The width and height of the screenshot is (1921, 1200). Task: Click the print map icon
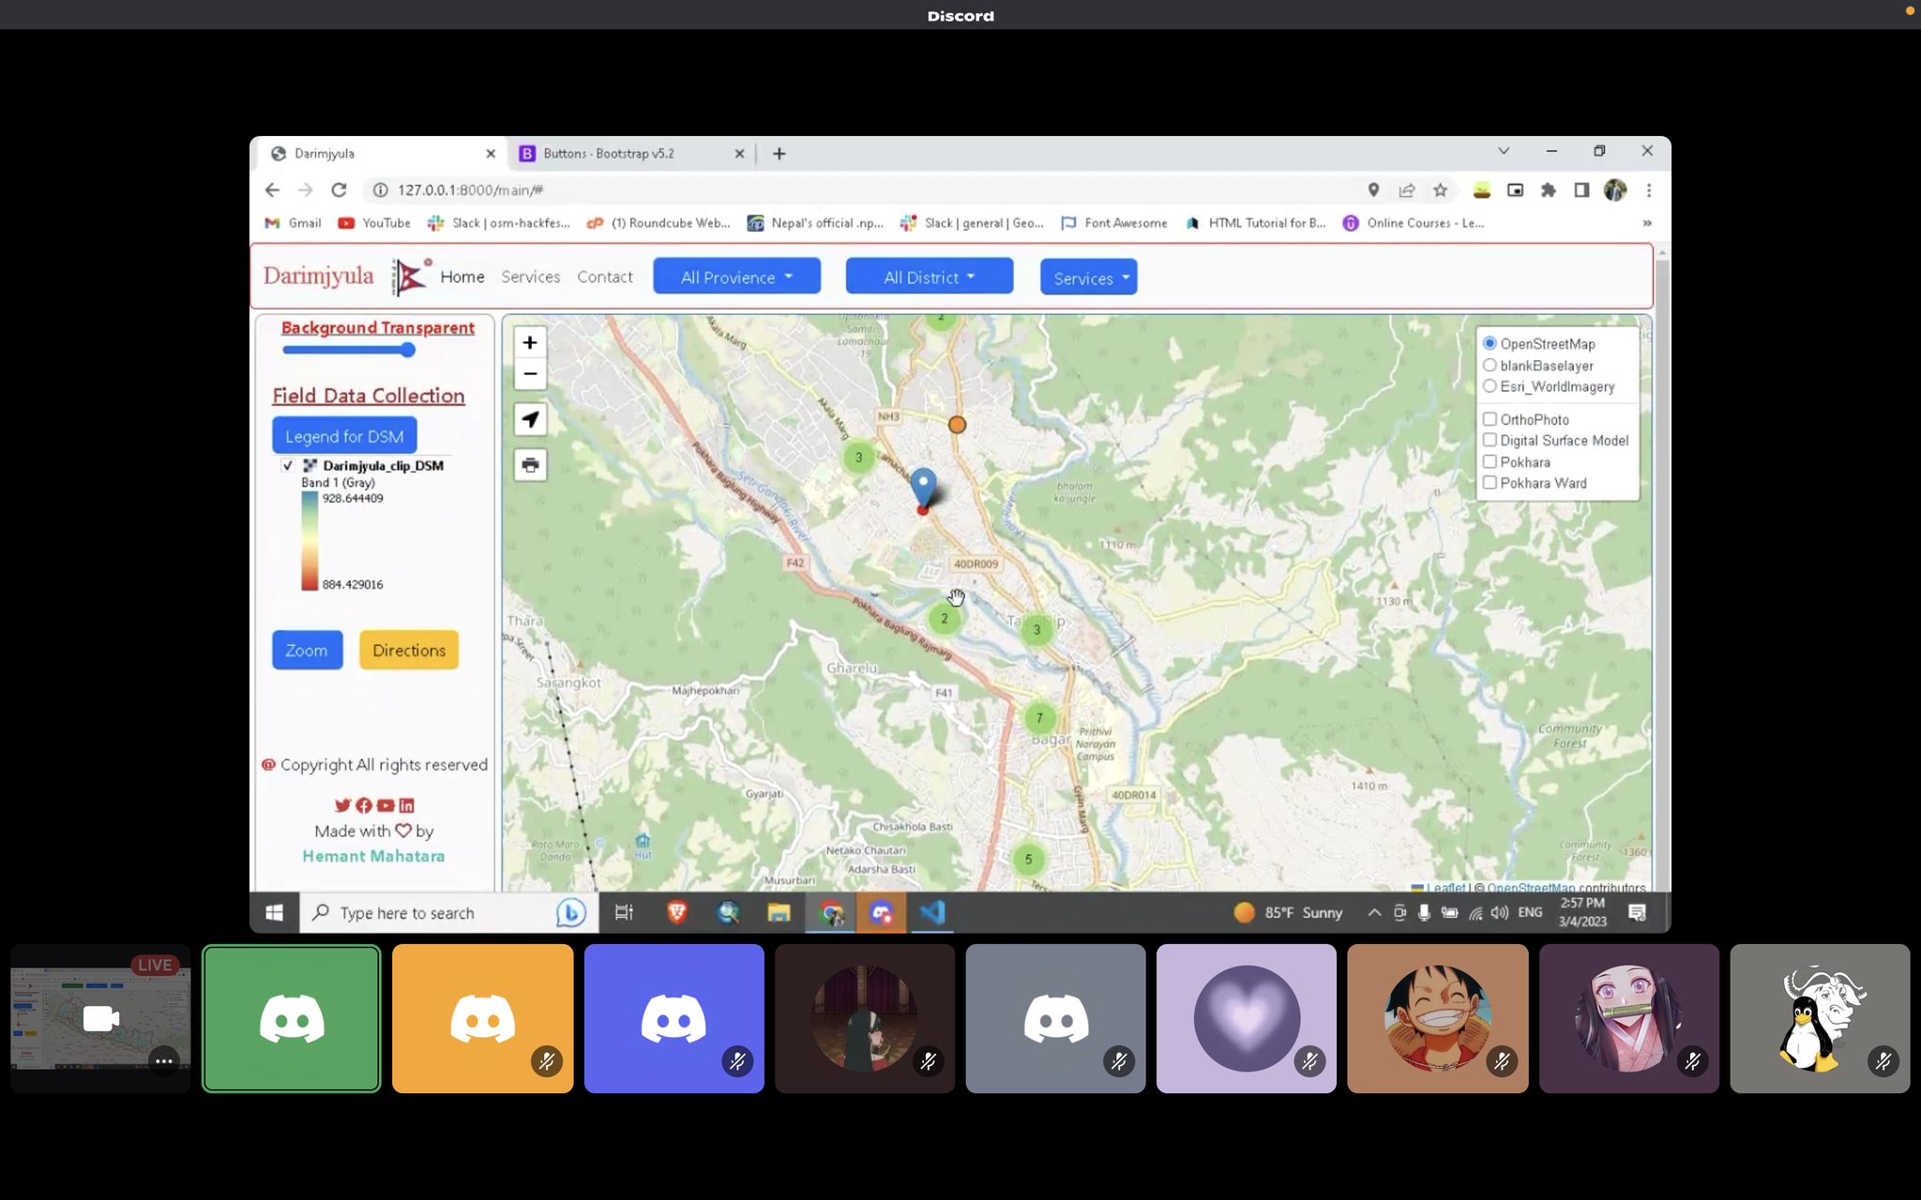[530, 463]
